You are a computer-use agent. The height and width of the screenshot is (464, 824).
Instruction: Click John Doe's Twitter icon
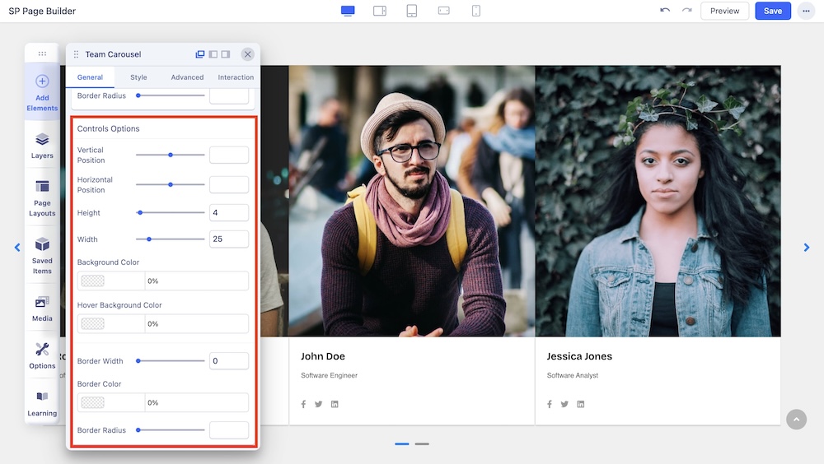(x=319, y=404)
